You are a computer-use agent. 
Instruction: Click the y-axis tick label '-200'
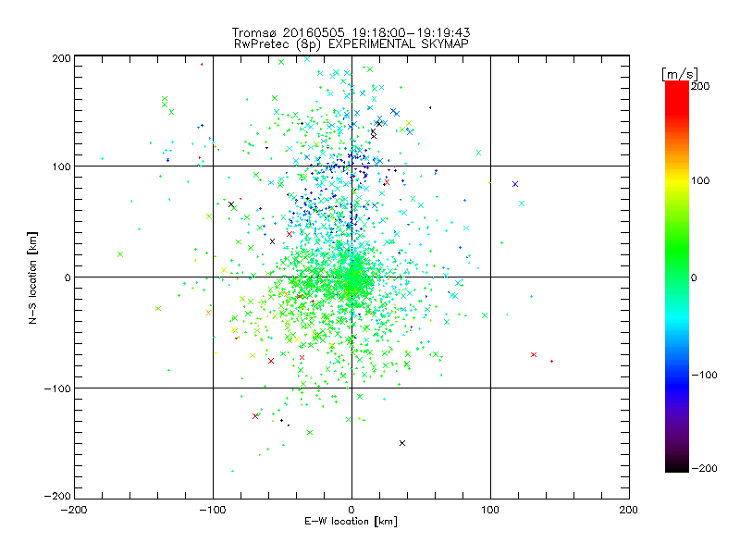[x=57, y=496]
